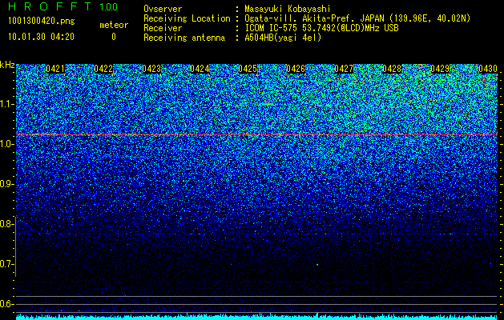Click the Ogata-vill. Akita-Pref. JAPAN location text

point(357,18)
